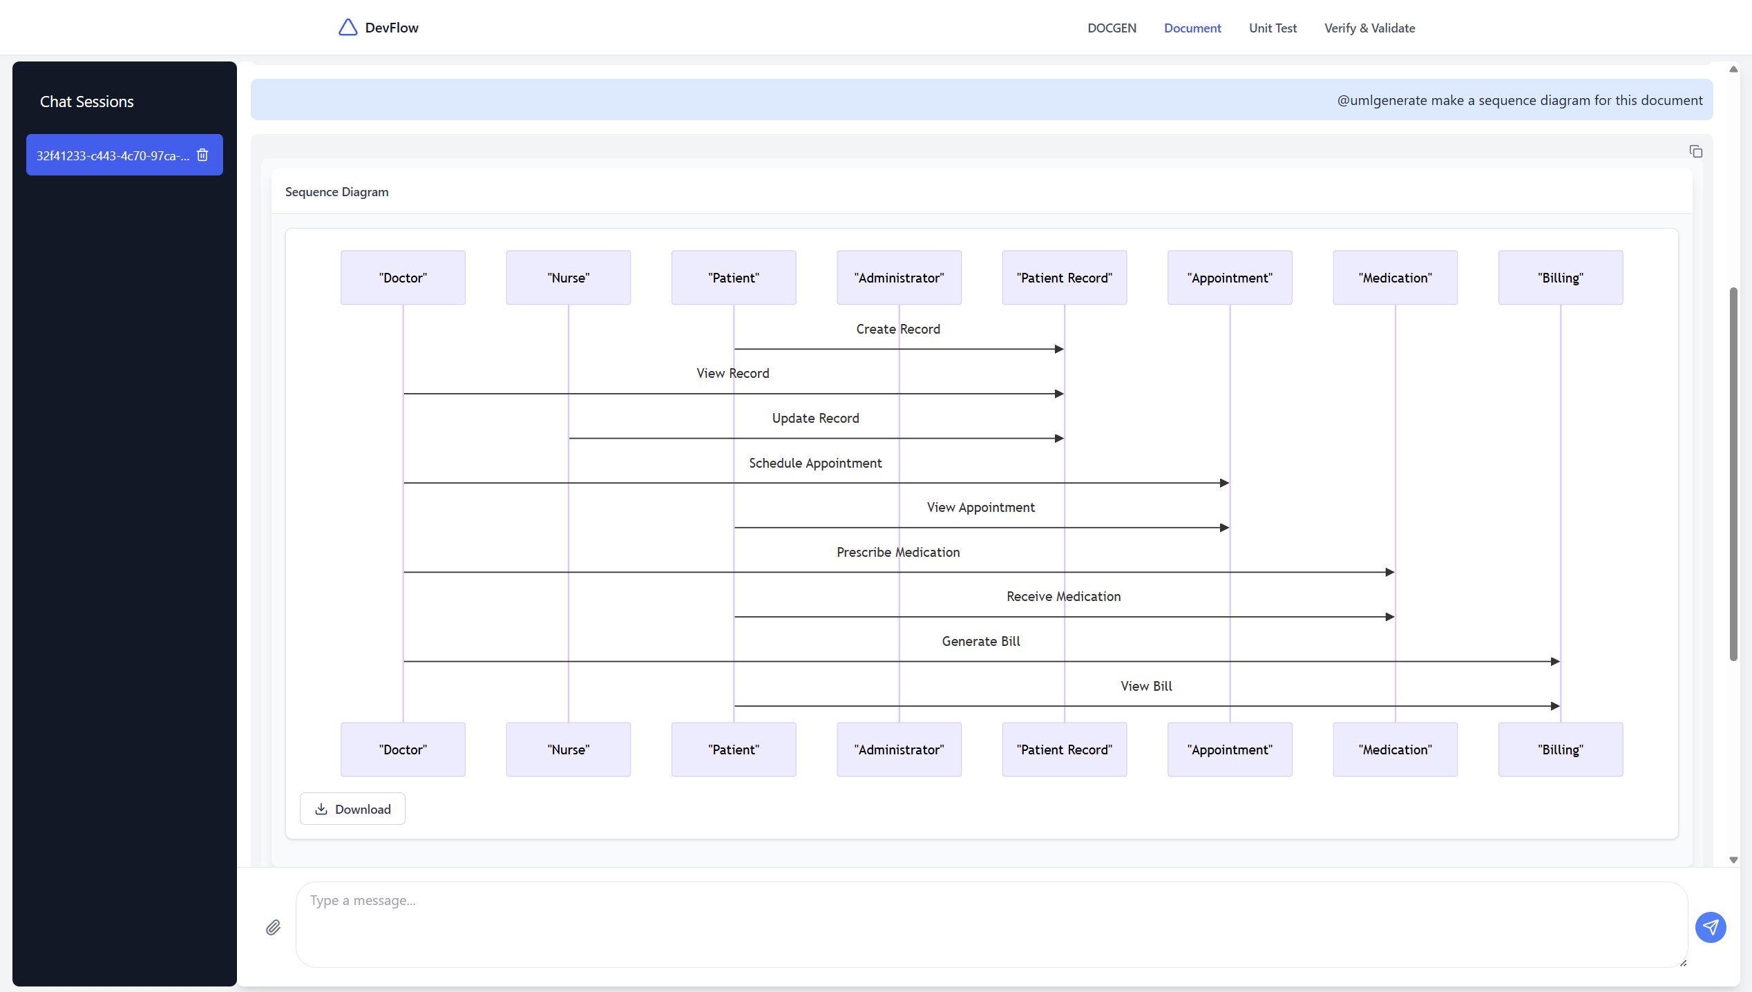
Task: Click the download arrow icon beside Download
Action: tap(322, 809)
